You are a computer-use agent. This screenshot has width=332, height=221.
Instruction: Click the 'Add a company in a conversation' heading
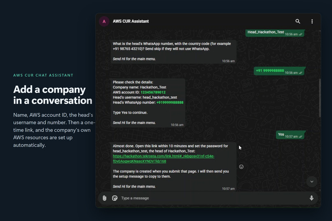click(x=53, y=95)
